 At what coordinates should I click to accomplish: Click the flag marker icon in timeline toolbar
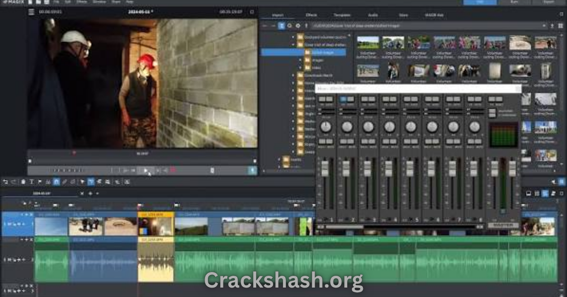40,181
